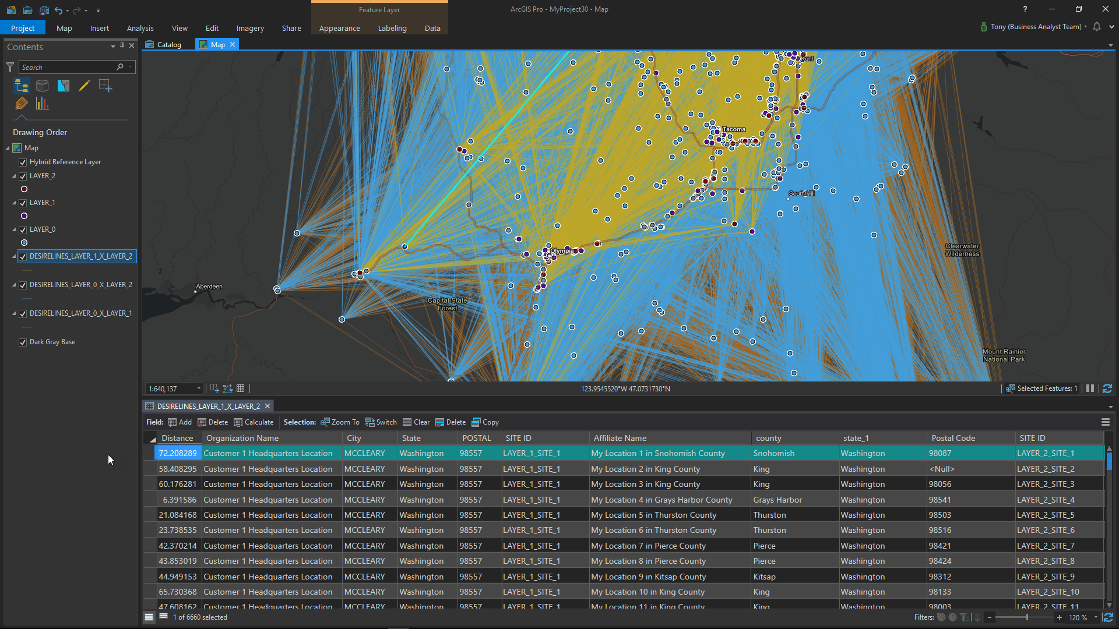This screenshot has width=1119, height=629.
Task: Click Clear selection button
Action: pos(416,422)
